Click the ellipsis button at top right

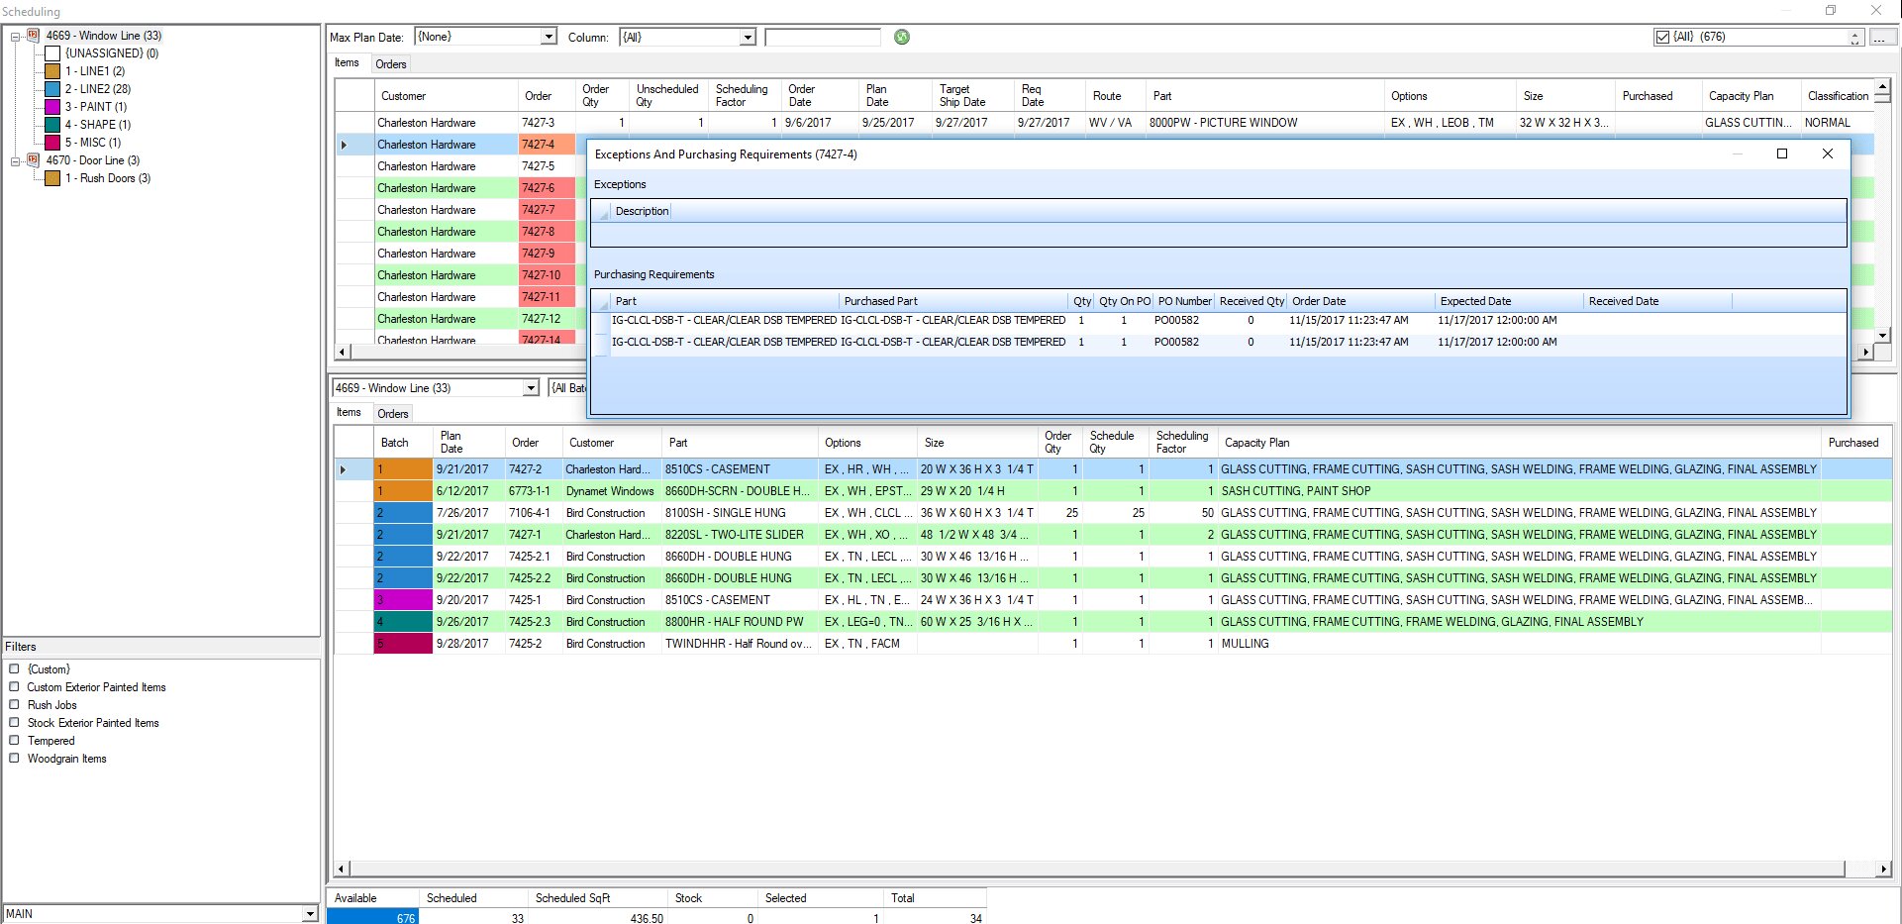click(1882, 37)
